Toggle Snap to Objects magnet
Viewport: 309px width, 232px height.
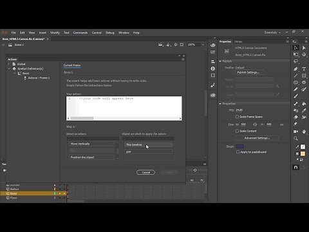tap(296, 168)
